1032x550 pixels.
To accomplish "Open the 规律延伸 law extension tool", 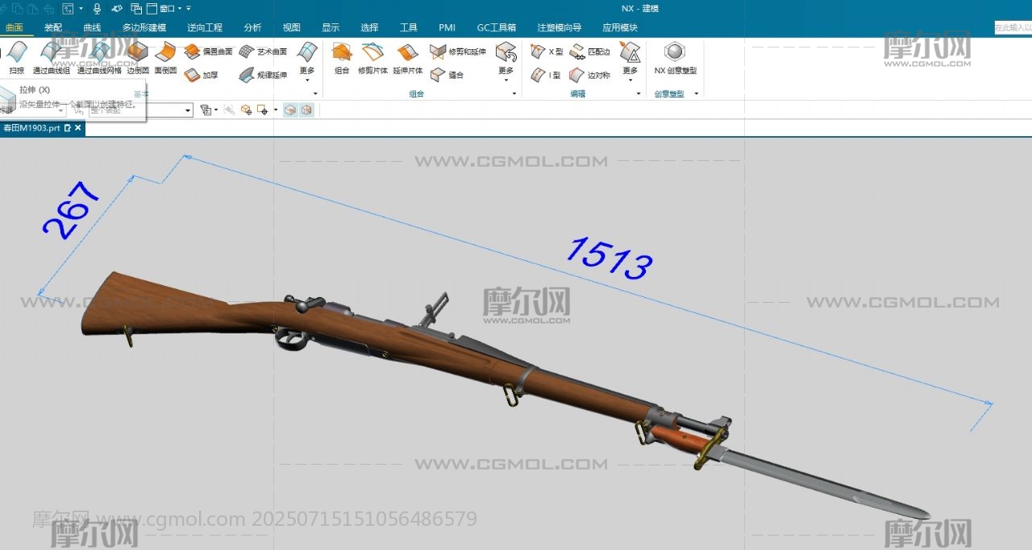I will point(263,75).
